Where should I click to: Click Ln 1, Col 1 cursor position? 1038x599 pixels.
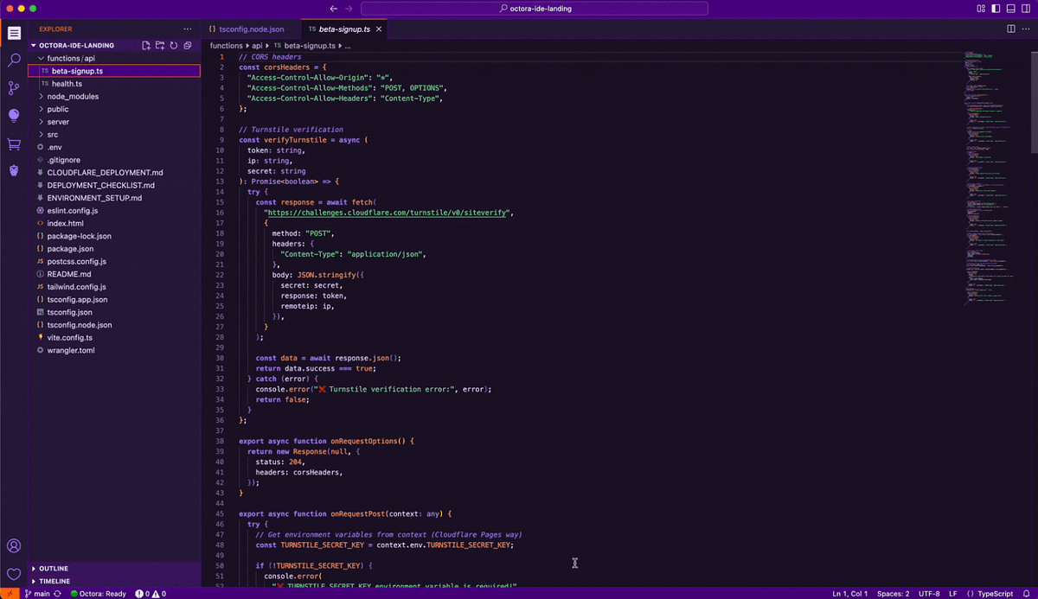[x=852, y=594]
